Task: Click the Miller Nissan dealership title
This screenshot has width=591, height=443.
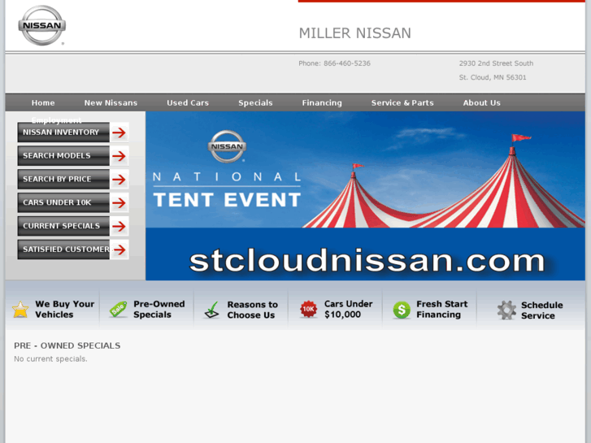Action: point(354,33)
